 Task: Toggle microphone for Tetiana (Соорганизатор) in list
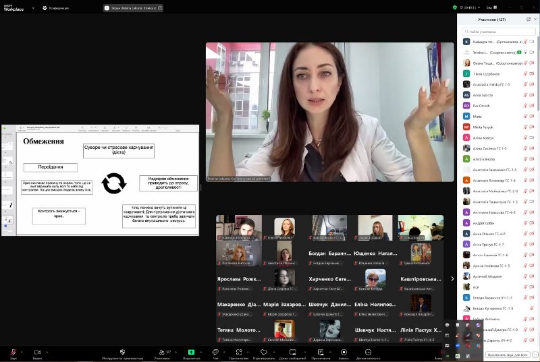coord(526,53)
